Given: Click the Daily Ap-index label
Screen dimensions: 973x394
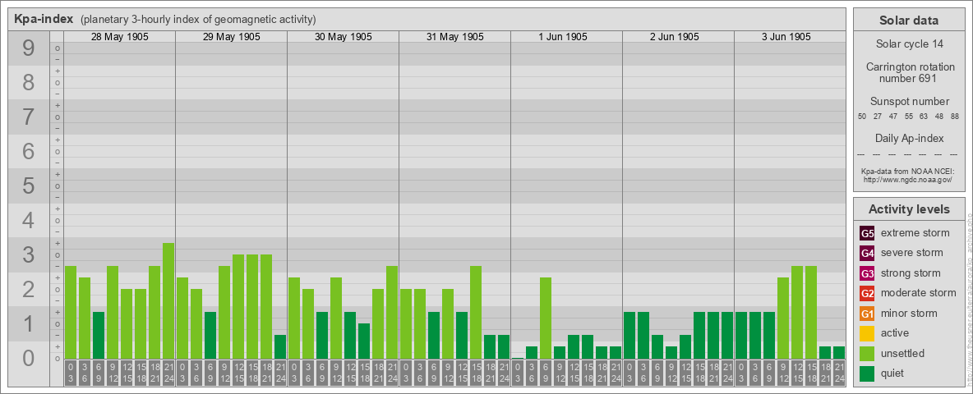Looking at the screenshot, I should pos(909,138).
